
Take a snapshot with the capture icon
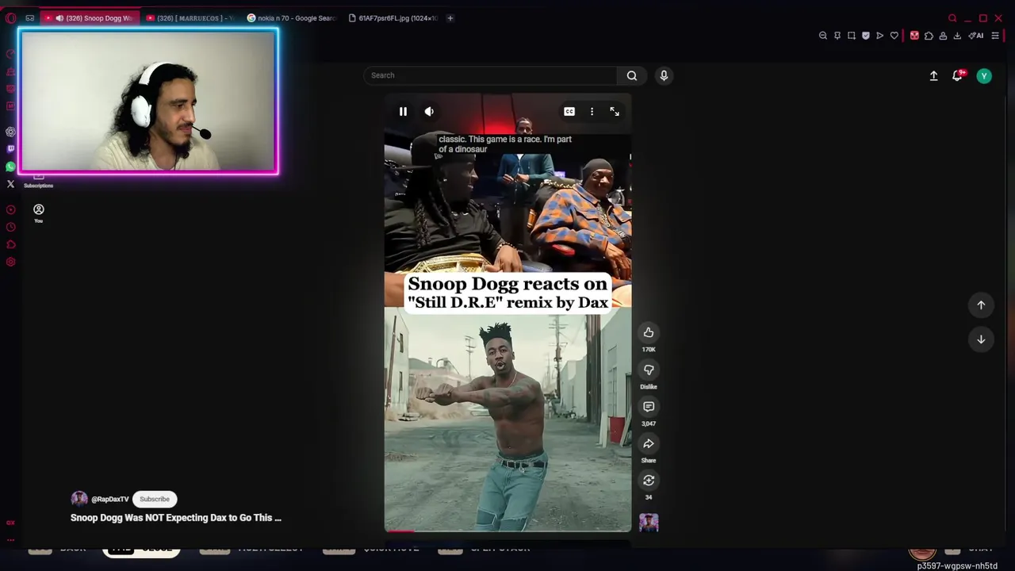click(x=851, y=36)
